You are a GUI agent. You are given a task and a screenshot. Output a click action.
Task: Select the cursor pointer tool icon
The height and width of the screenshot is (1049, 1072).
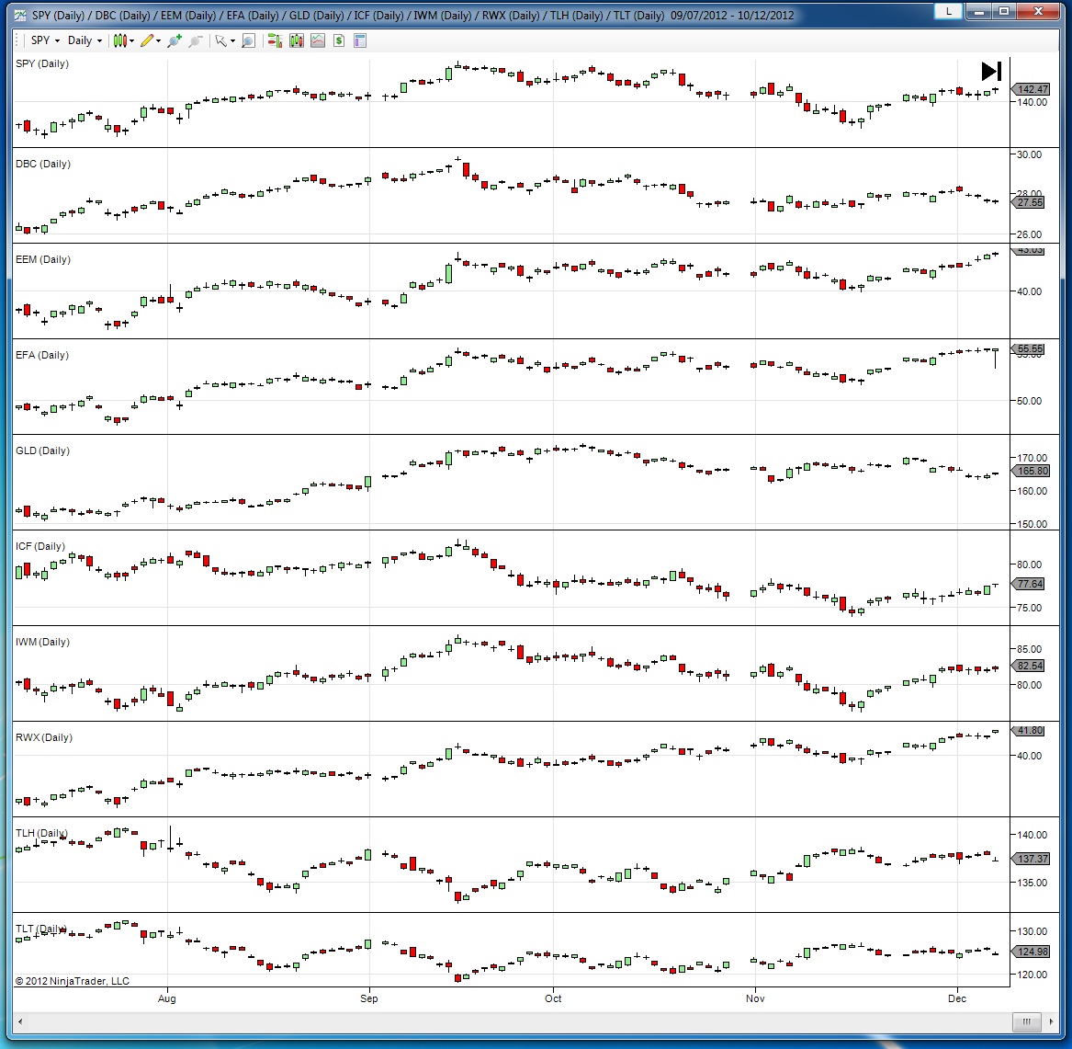pos(220,41)
